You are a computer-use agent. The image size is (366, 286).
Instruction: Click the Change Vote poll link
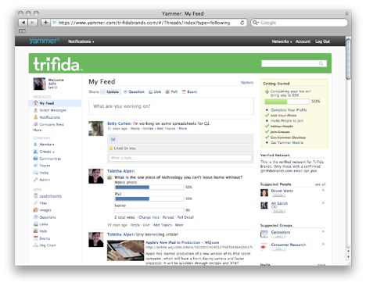(149, 217)
